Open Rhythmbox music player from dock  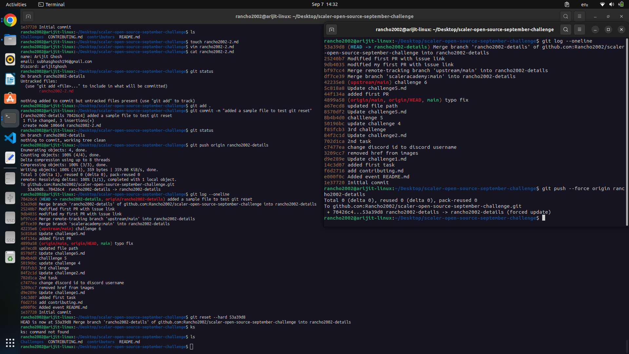point(10,59)
